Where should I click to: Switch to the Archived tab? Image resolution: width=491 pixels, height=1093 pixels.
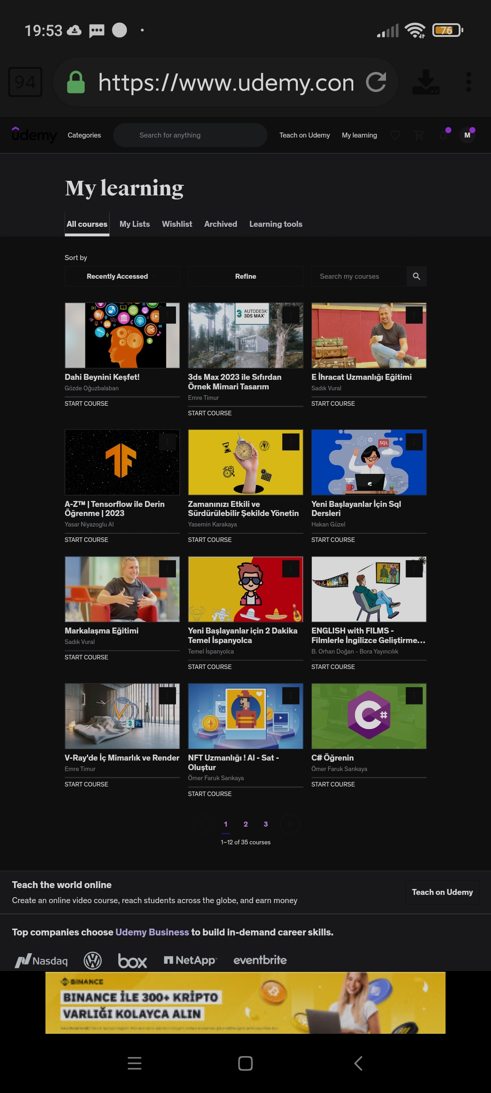(220, 224)
